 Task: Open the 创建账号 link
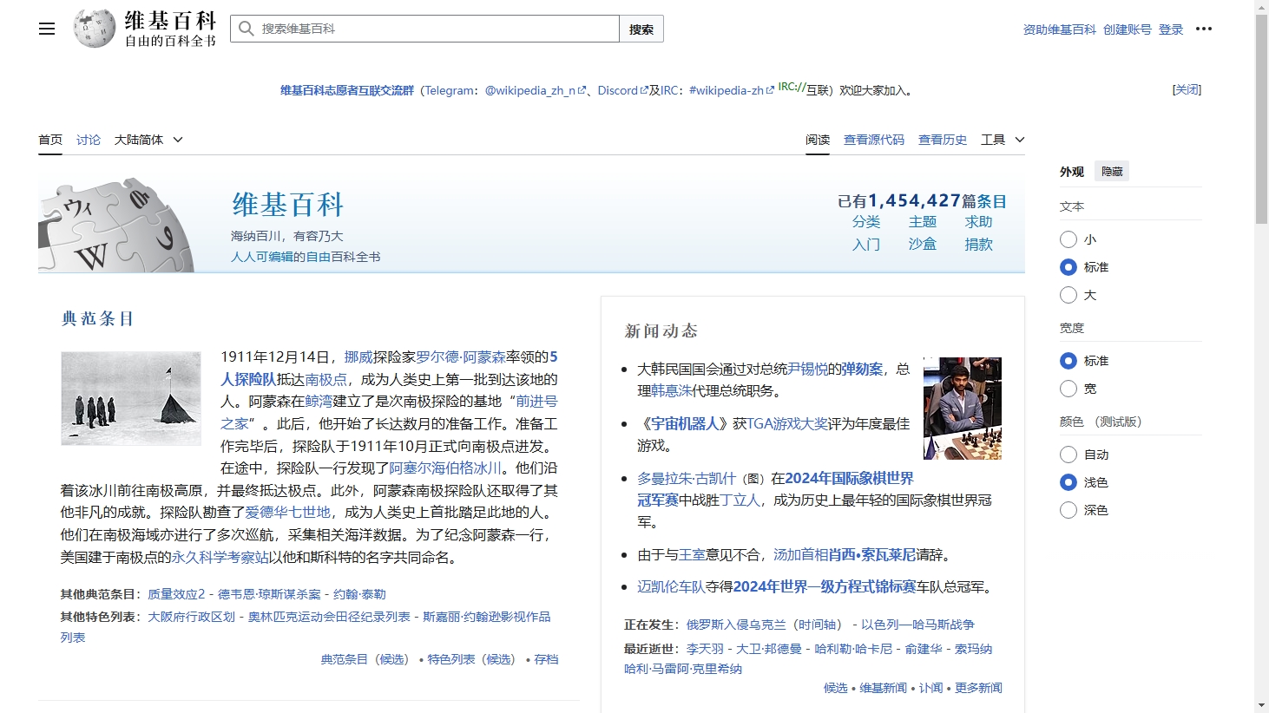click(1128, 29)
